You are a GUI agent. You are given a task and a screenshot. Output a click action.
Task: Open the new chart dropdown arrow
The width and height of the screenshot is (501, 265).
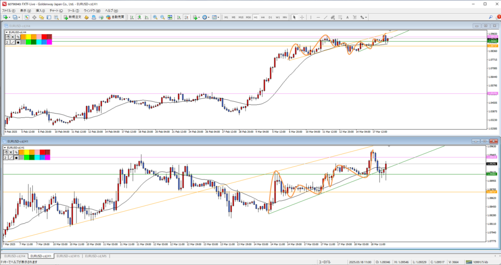pos(10,17)
